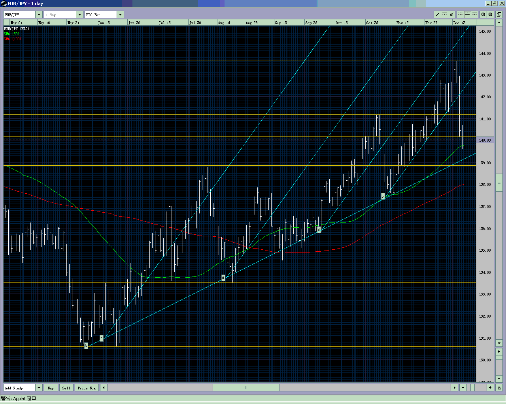506x404 pixels.
Task: Click the clear-drawings ø toolbar icon
Action: (x=452, y=14)
